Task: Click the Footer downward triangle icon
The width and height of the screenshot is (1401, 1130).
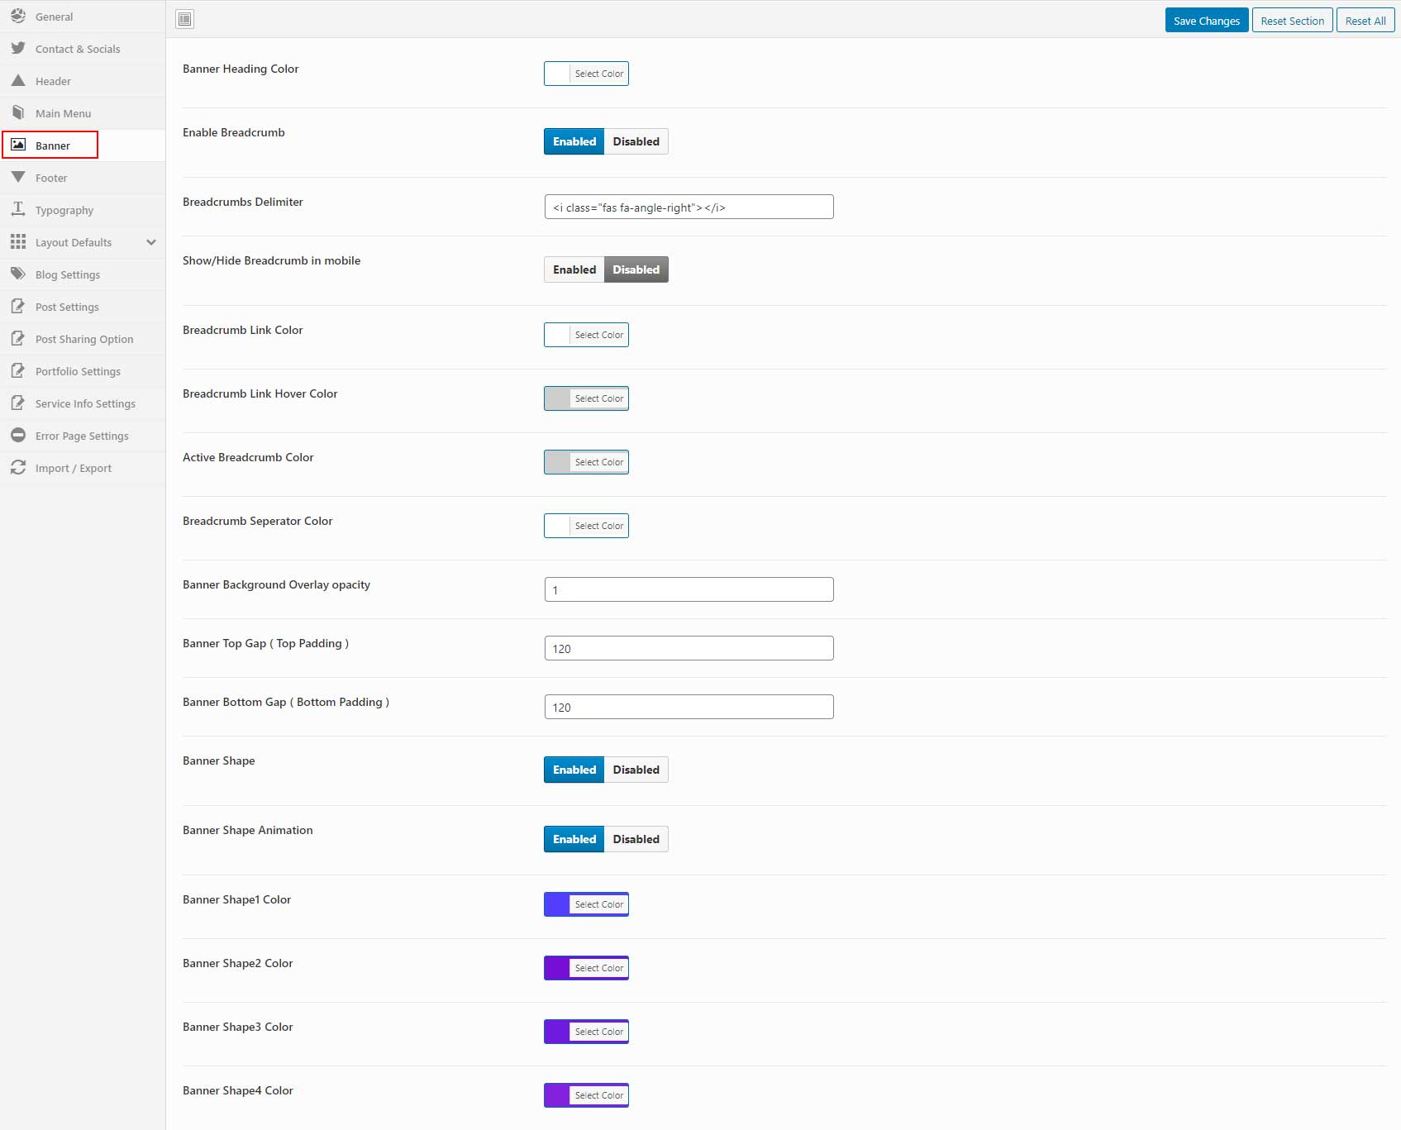Action: click(x=18, y=177)
